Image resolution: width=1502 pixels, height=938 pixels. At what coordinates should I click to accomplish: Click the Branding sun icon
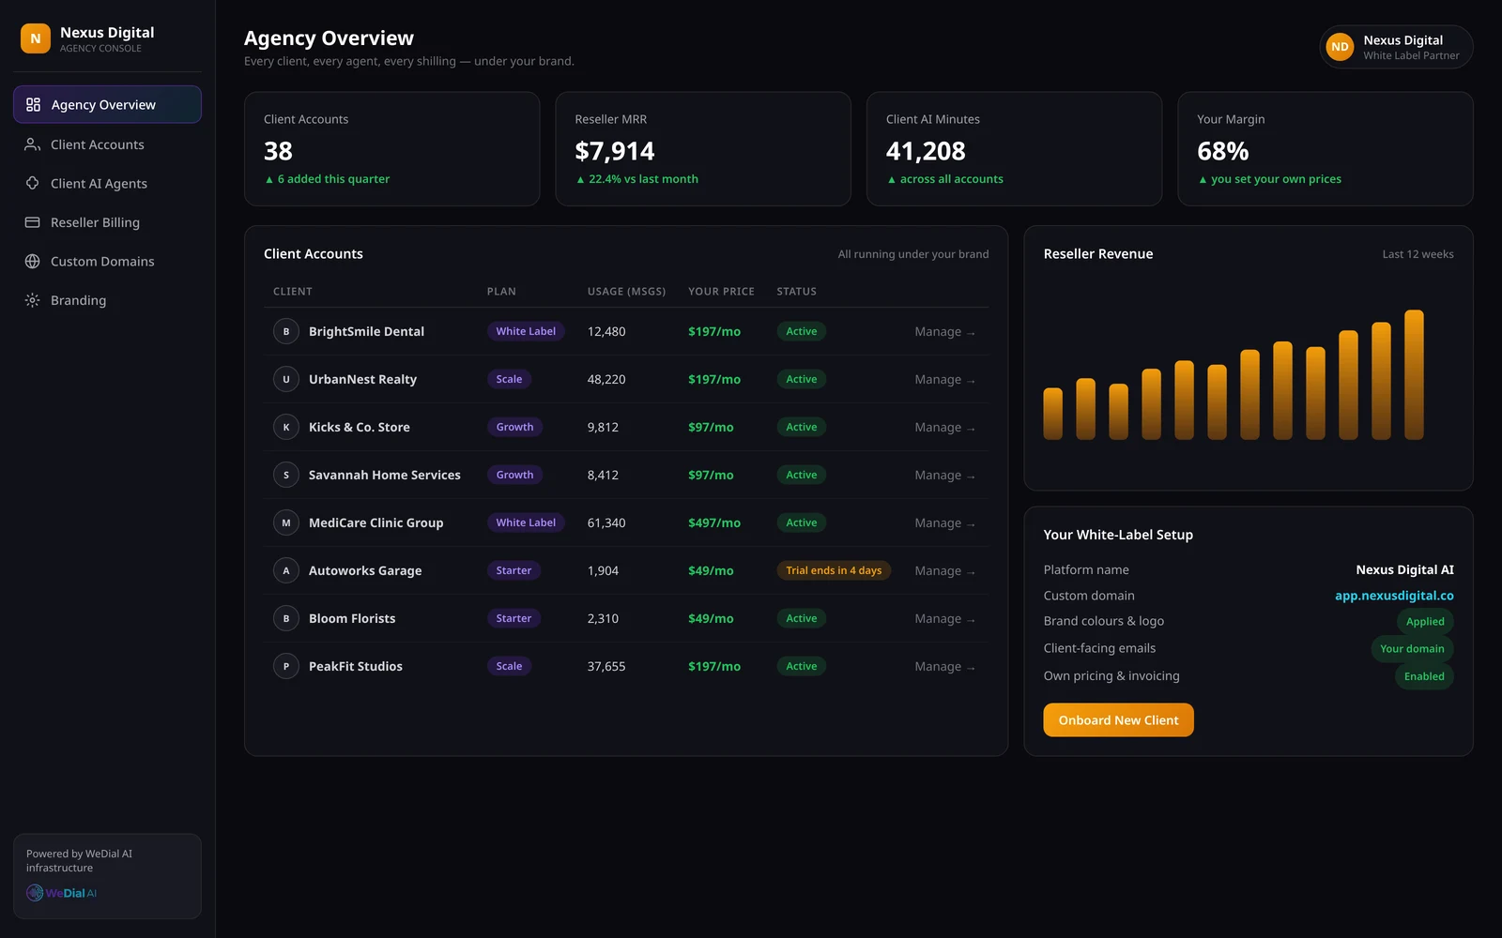click(32, 300)
